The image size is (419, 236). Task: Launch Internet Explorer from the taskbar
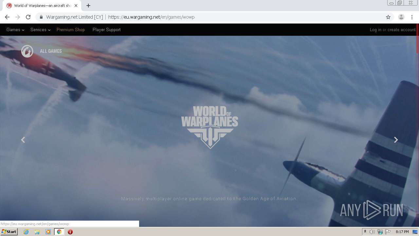[x=26, y=232]
